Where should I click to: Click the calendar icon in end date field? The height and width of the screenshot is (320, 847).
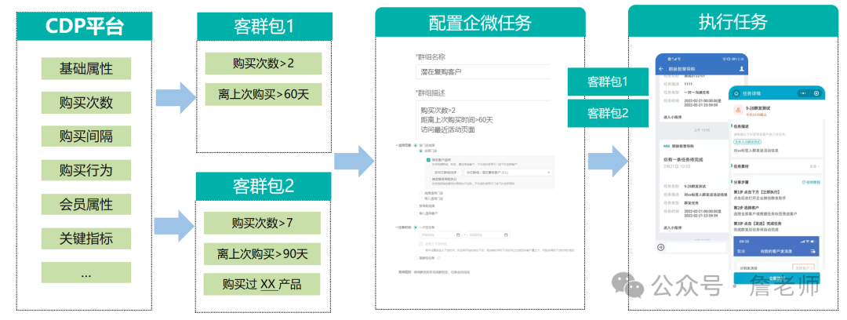[506, 235]
